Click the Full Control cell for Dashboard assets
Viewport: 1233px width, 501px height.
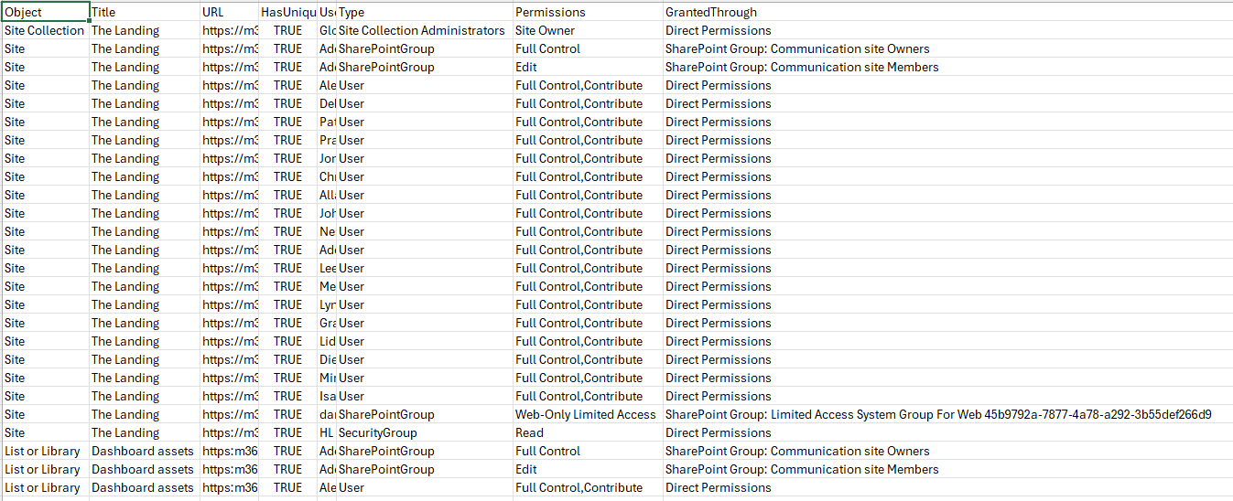click(588, 451)
